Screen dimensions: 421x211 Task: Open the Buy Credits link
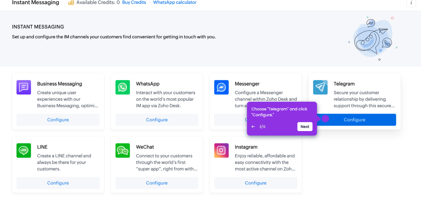pyautogui.click(x=134, y=3)
